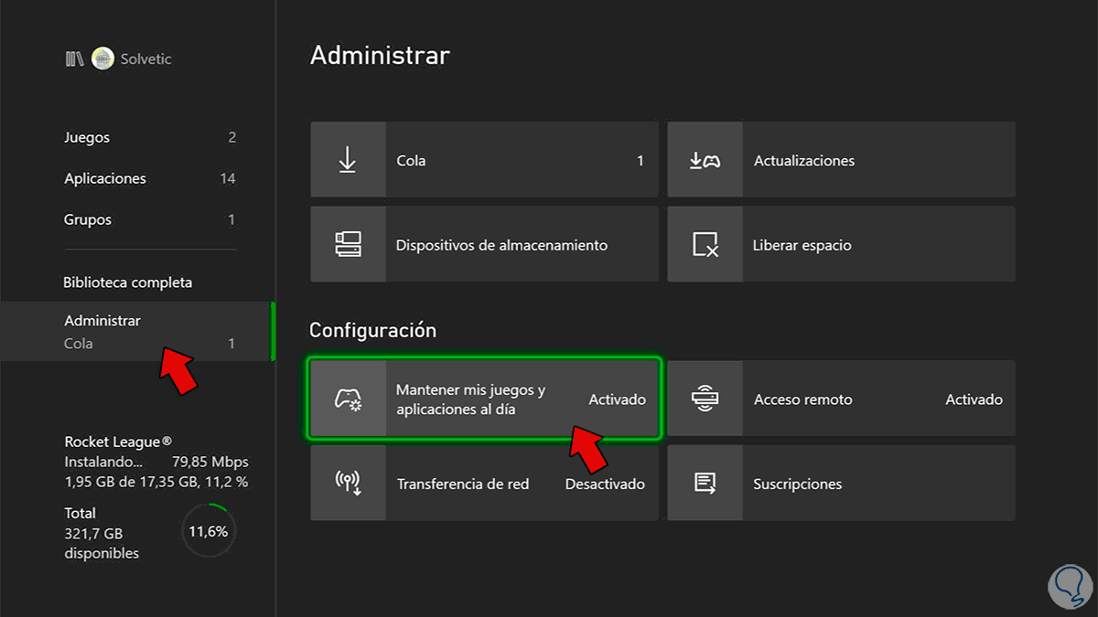Click the 11,6% storage usage ring
This screenshot has width=1098, height=617.
209,530
